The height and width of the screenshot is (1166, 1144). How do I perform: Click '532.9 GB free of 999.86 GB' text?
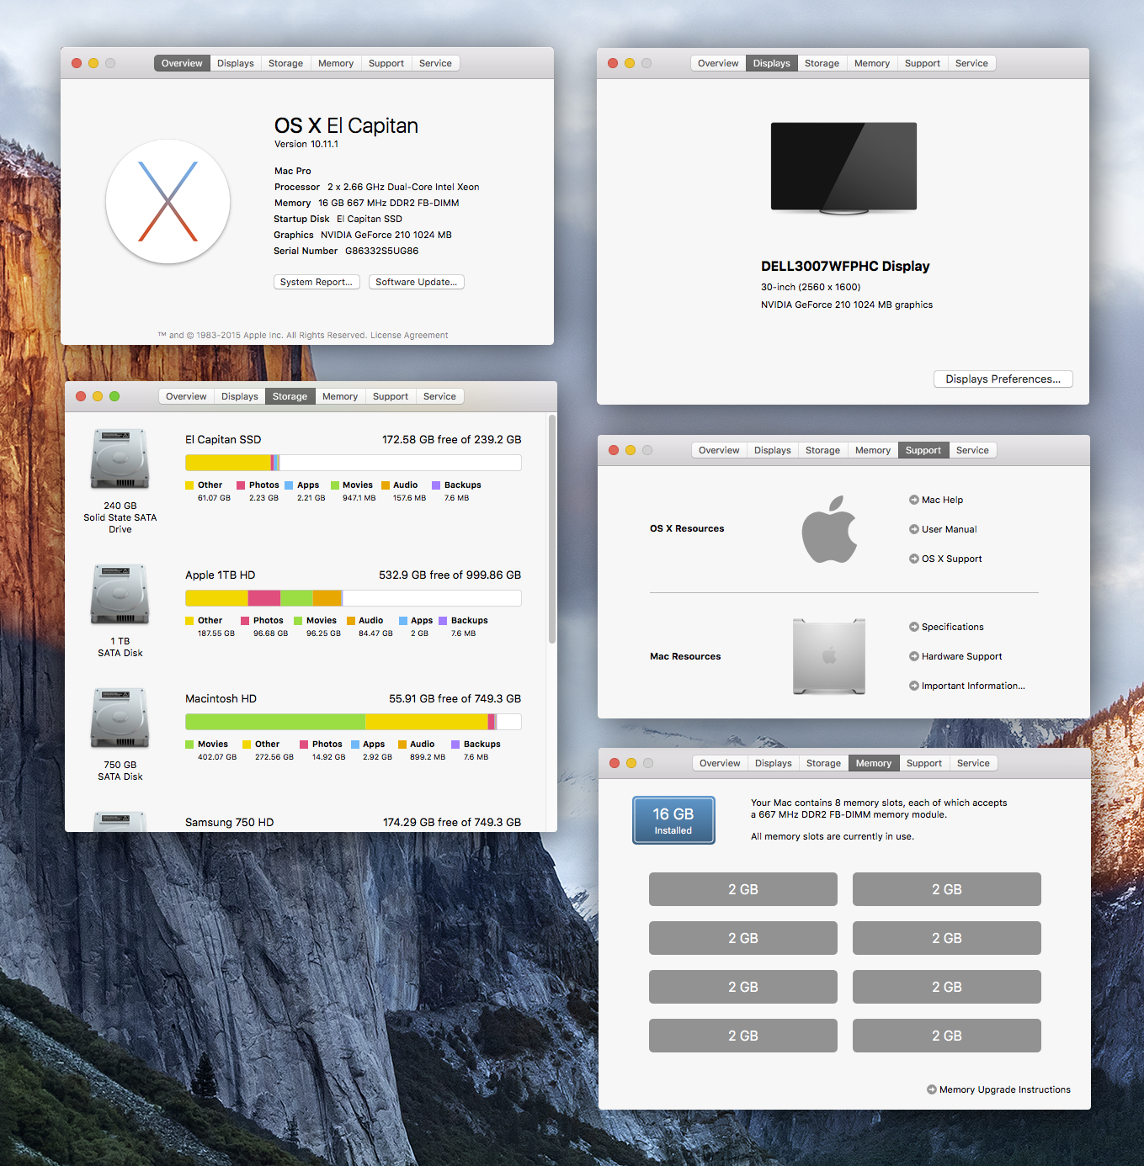coord(450,575)
